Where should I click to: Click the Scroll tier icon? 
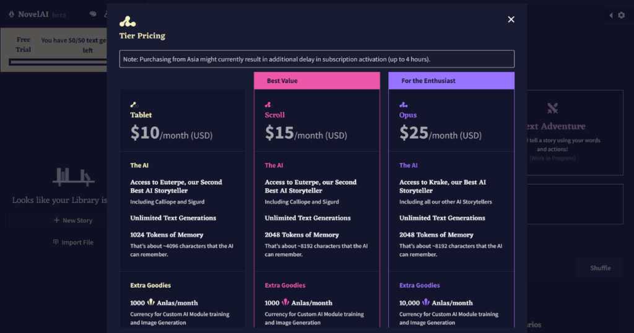269,105
